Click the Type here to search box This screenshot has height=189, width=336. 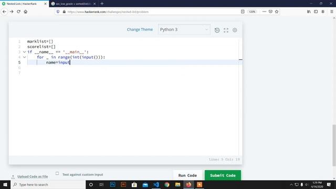point(48,184)
